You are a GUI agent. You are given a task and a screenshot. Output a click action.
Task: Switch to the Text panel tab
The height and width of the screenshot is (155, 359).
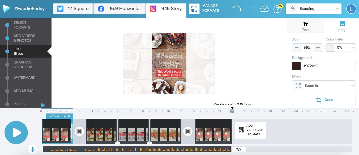pos(305,26)
